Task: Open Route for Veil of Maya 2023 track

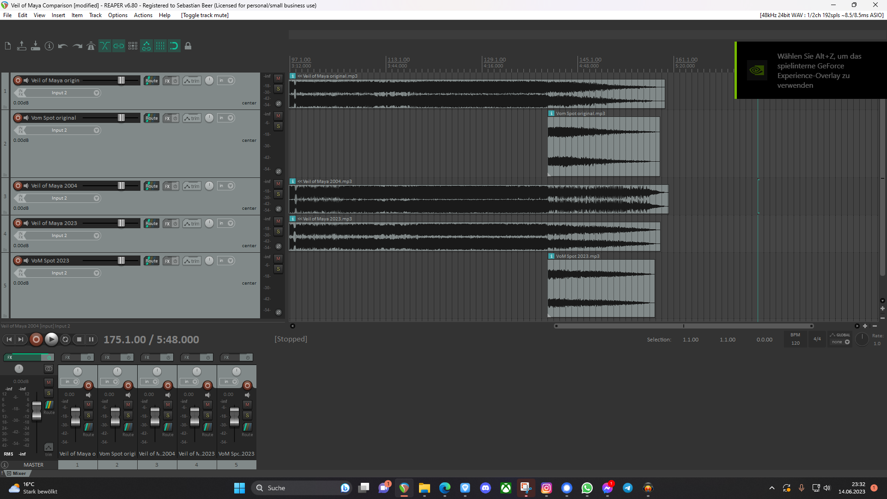Action: click(x=152, y=224)
